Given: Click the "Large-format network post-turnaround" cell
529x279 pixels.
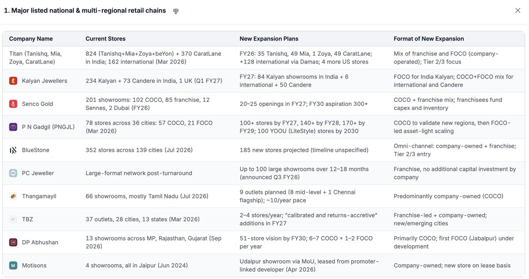Looking at the screenshot, I should pyautogui.click(x=139, y=173).
